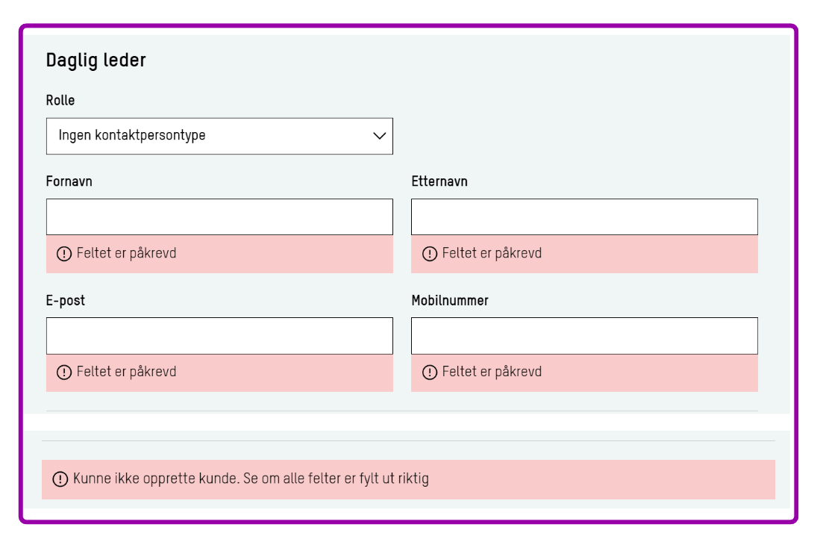Focus the Etternavn input field
The width and height of the screenshot is (817, 536).
(x=584, y=217)
